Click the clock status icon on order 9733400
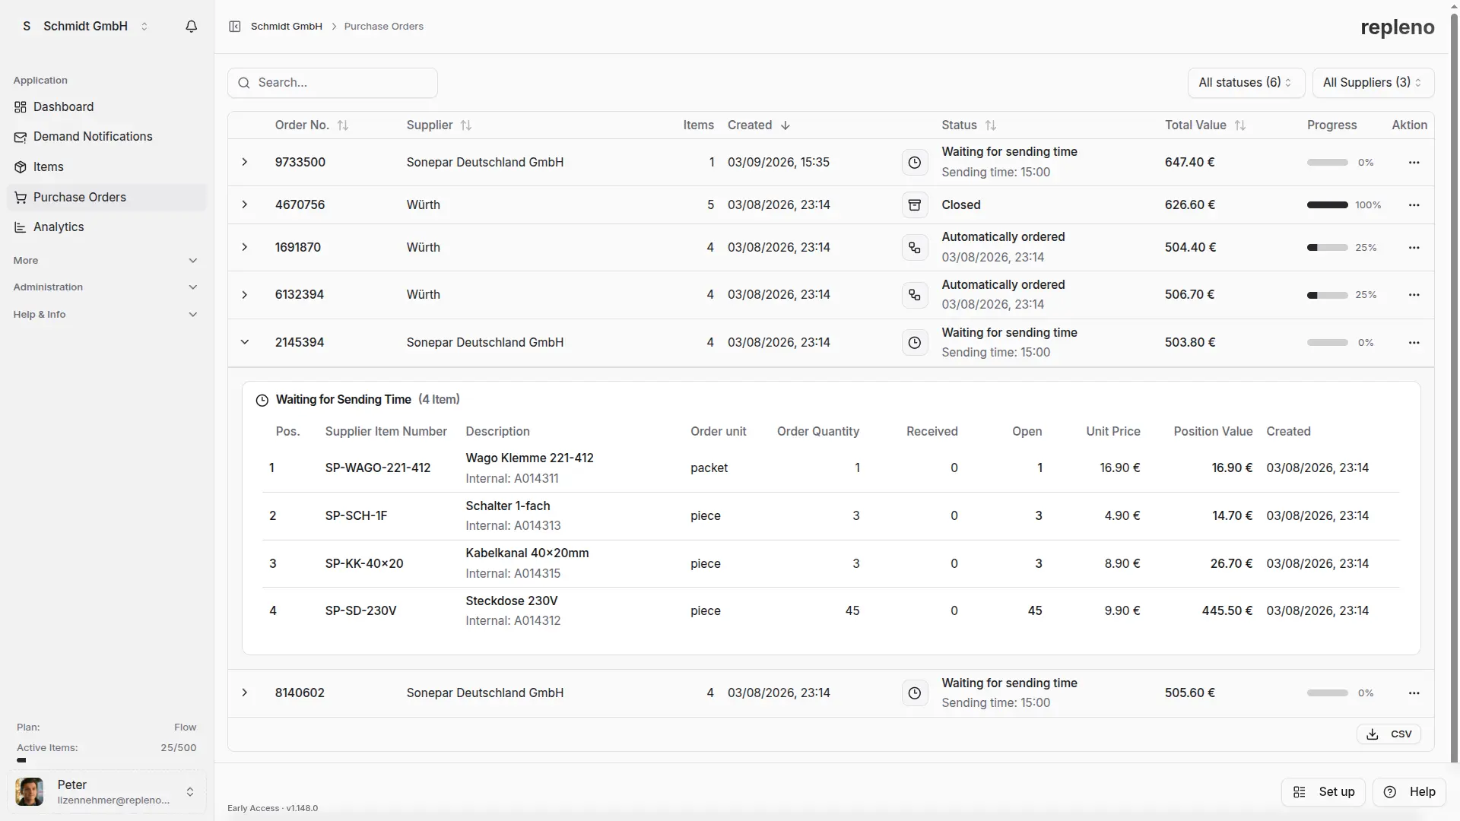This screenshot has width=1460, height=821. point(915,162)
